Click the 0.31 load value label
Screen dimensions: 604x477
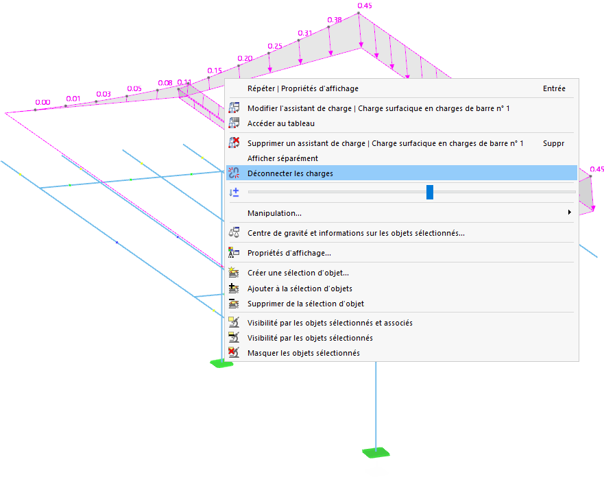point(304,33)
